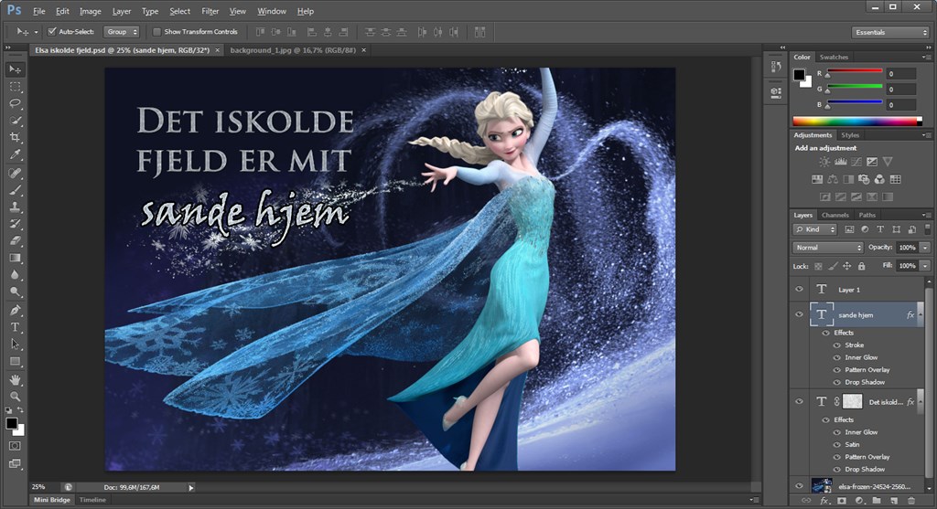
Task: Switch to the Swatches tab
Action: [834, 57]
